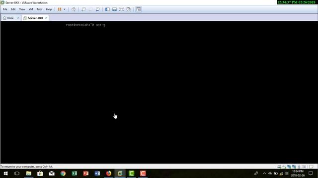The image size is (318, 178).
Task: Open the VM menu
Action: pos(31,9)
